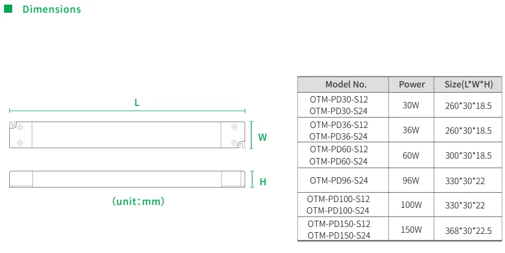Select the OTM-PD30-S12 model cell
Screen dimensions: 505x253
pos(338,100)
